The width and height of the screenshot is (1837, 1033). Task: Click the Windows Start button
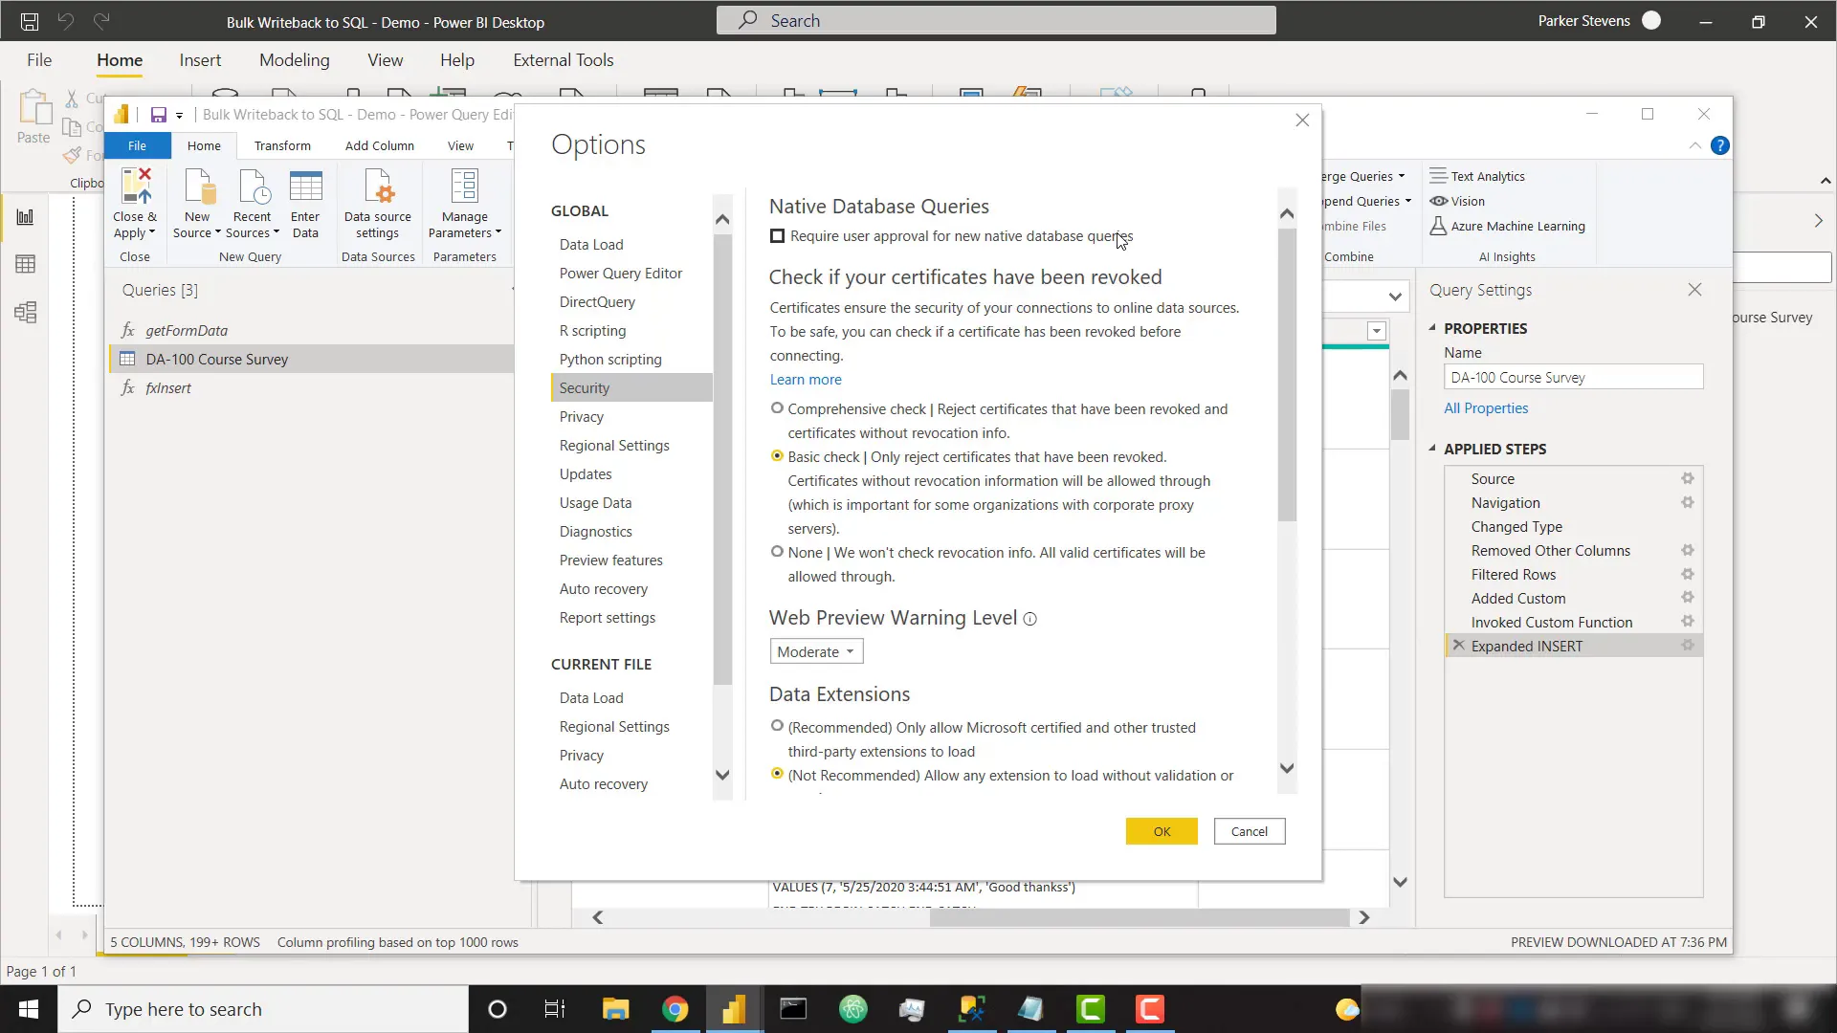tap(29, 1009)
